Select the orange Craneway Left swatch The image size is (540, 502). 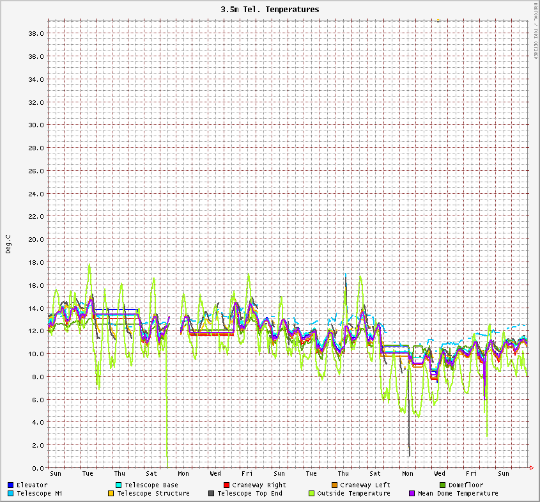(x=334, y=485)
